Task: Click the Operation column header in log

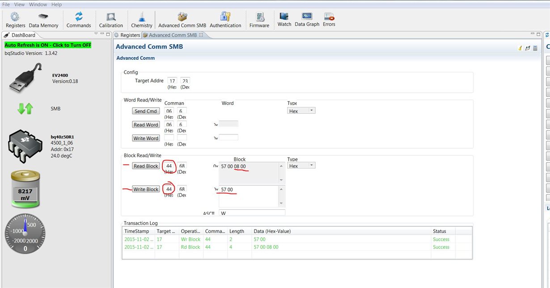Action: pos(191,231)
